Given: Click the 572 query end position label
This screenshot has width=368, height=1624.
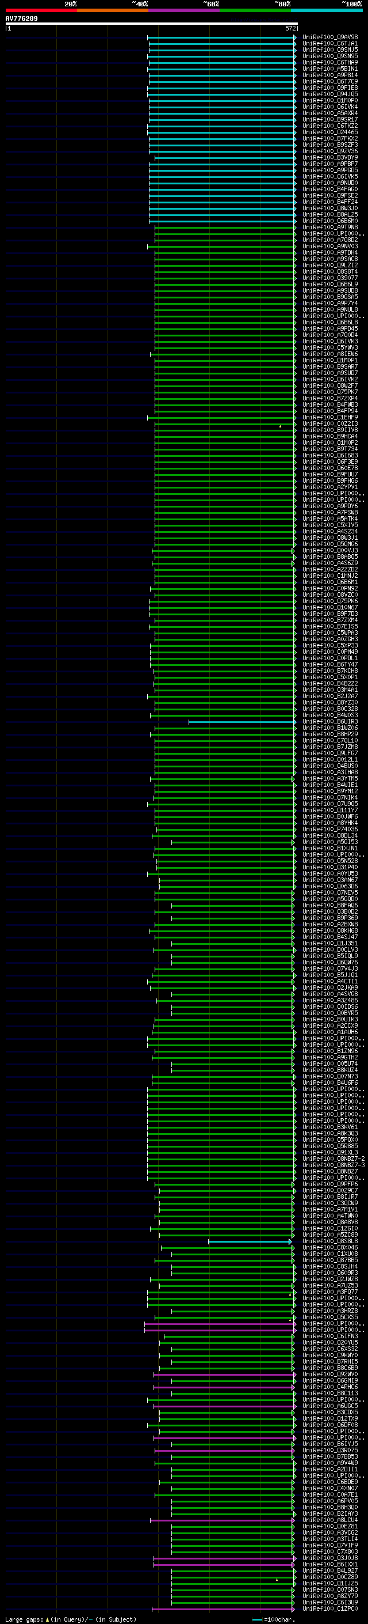Looking at the screenshot, I should click(x=290, y=29).
